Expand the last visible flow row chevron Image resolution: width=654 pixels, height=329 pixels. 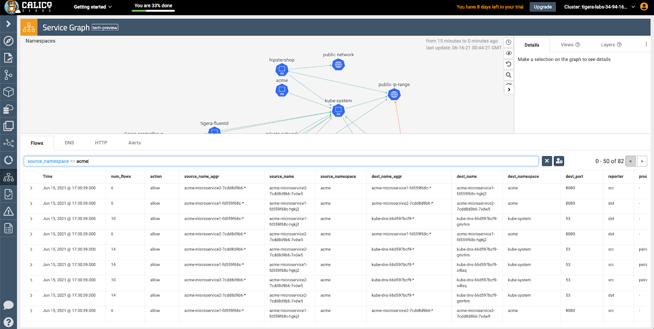pos(31,311)
